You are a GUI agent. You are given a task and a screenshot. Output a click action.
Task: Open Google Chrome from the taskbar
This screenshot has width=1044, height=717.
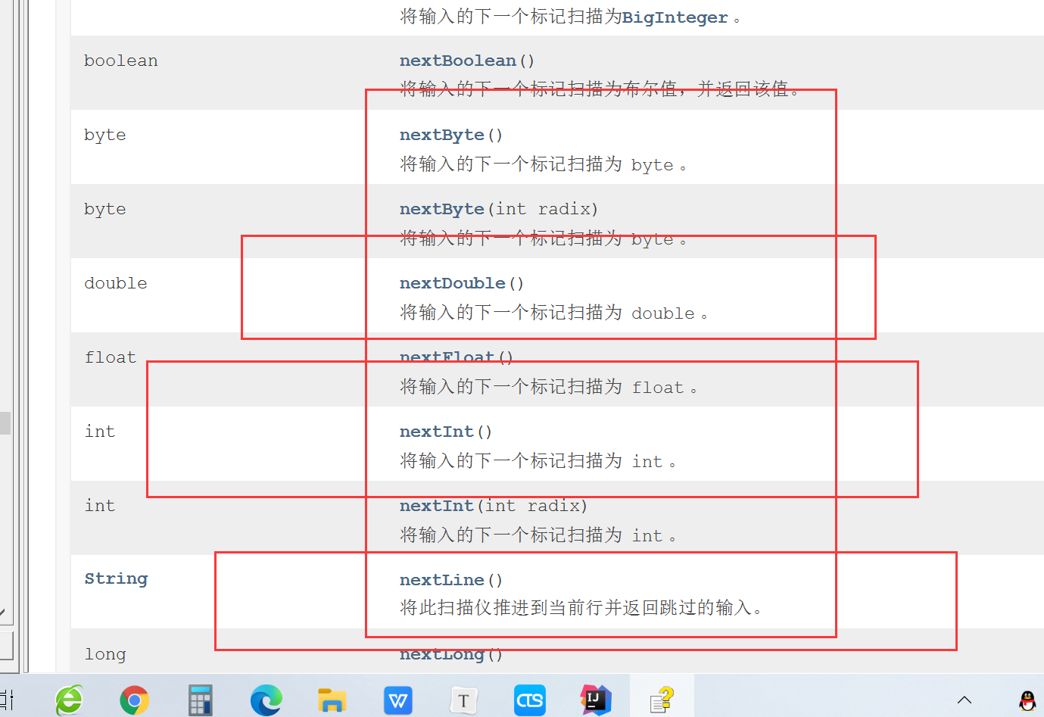(x=134, y=699)
